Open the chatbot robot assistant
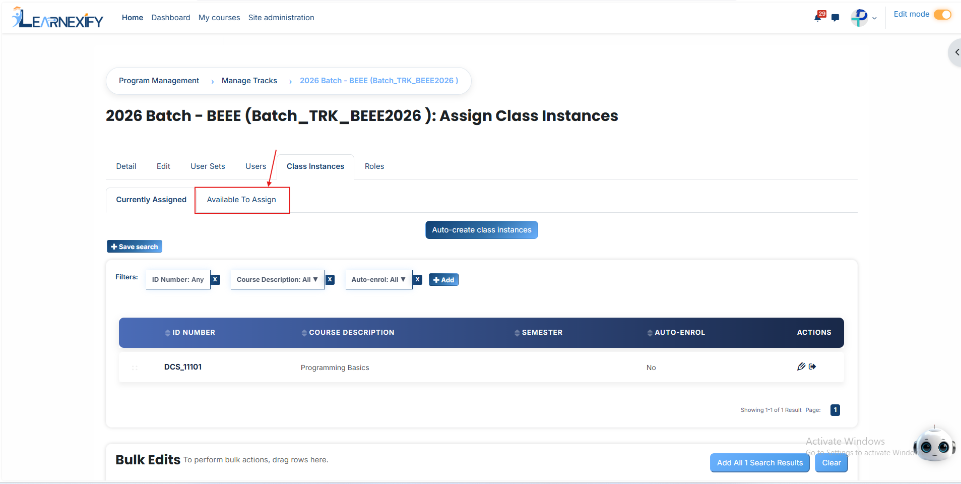 tap(934, 445)
